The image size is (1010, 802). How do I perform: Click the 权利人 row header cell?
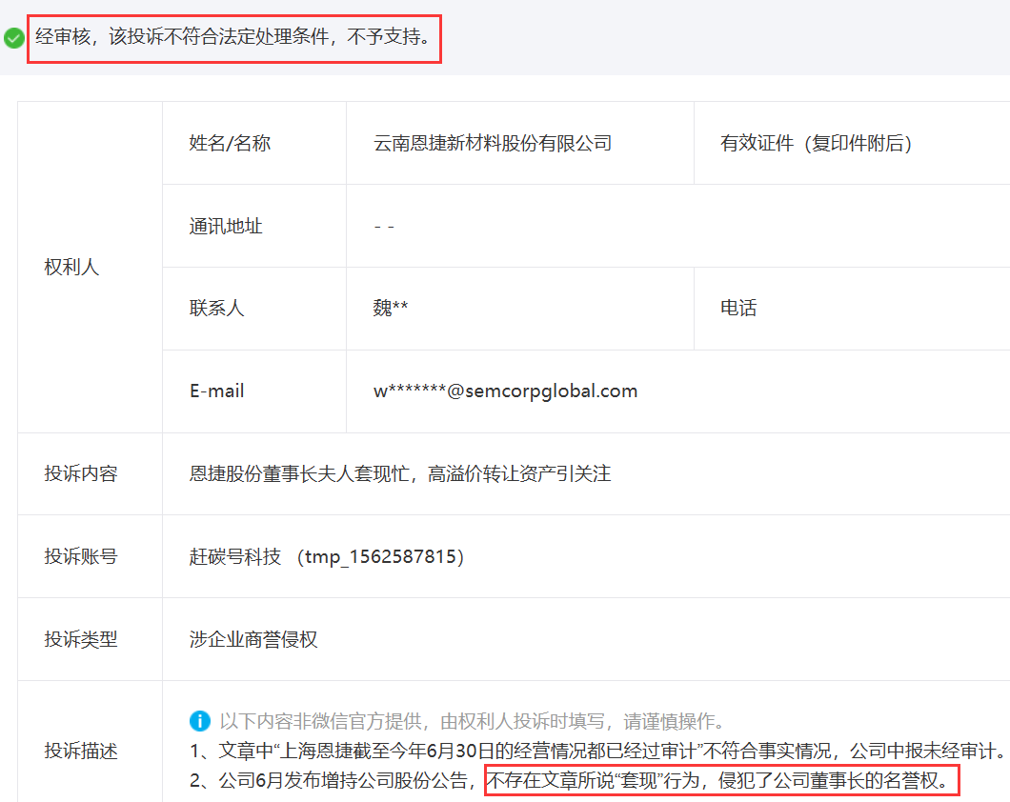tap(90, 267)
